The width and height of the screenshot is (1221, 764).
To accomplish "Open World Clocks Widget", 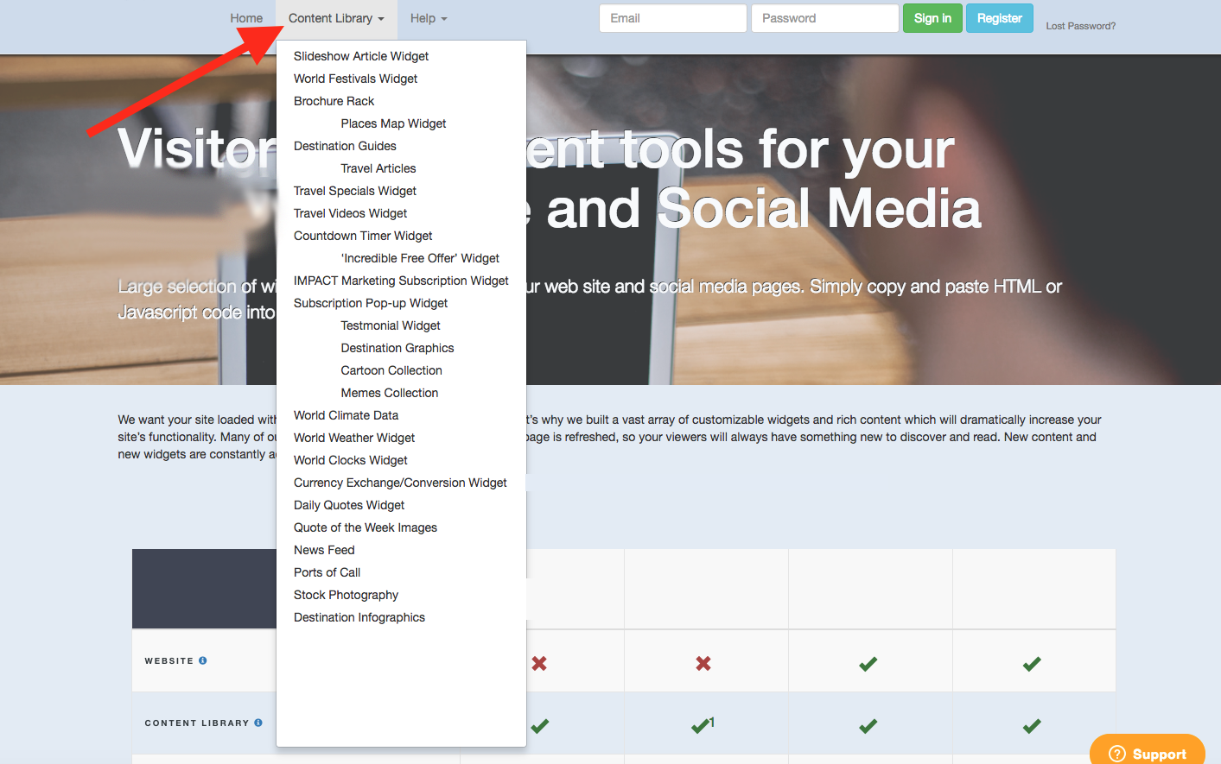I will 351,460.
